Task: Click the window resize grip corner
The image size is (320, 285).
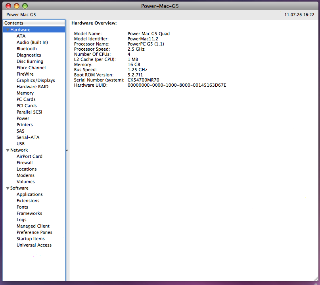Action: tap(316, 279)
